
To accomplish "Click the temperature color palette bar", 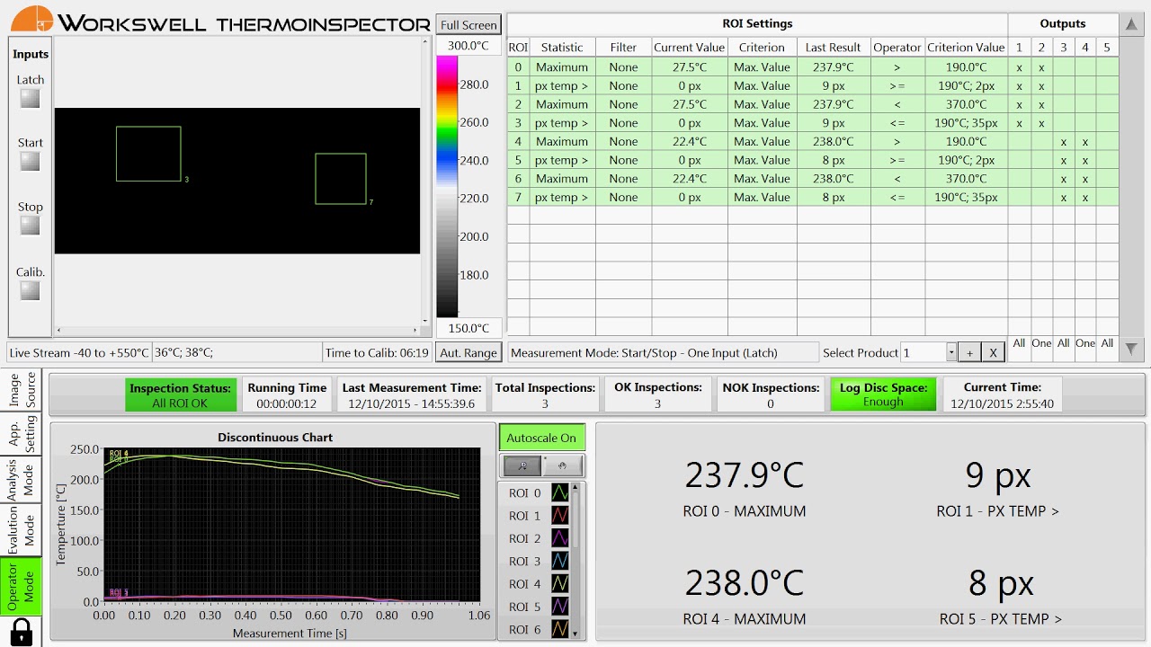I will click(446, 187).
